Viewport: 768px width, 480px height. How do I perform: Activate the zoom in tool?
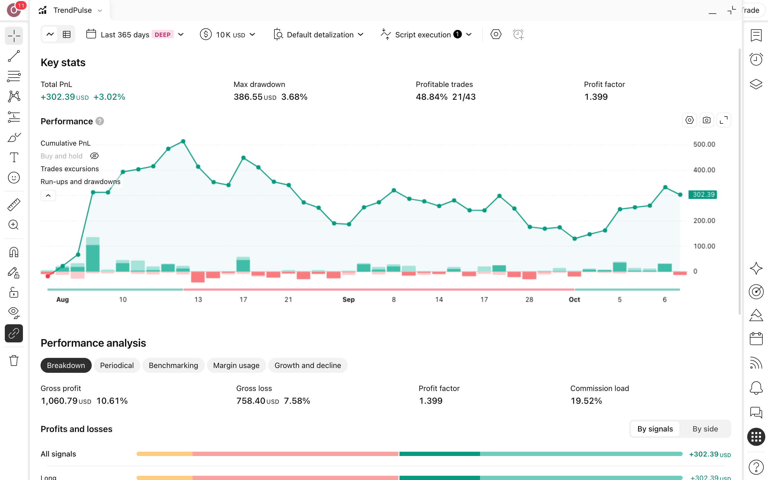click(14, 225)
